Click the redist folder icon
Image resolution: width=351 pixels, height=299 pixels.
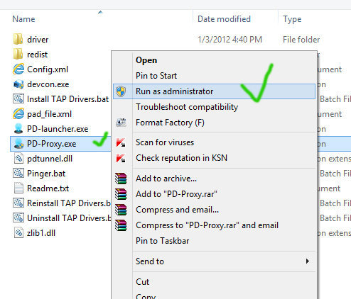(x=18, y=55)
